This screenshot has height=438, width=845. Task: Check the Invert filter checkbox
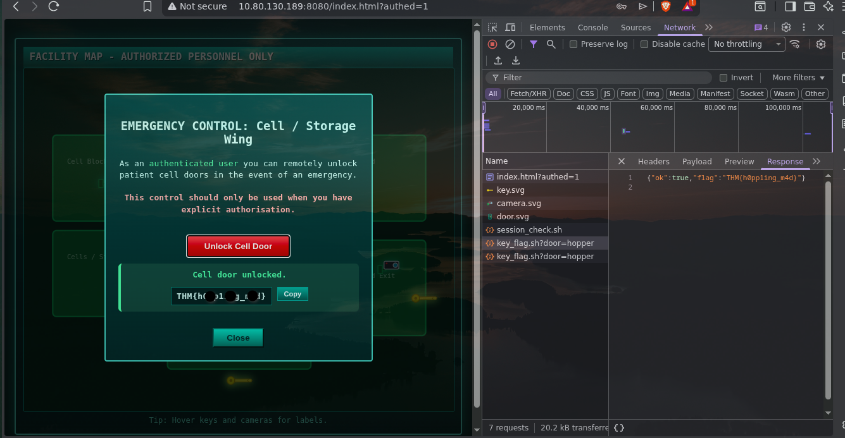723,78
